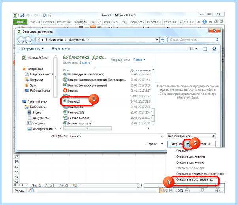Screen dimensions: 237x205
Task: Click the Открыть button
Action: 177,144
